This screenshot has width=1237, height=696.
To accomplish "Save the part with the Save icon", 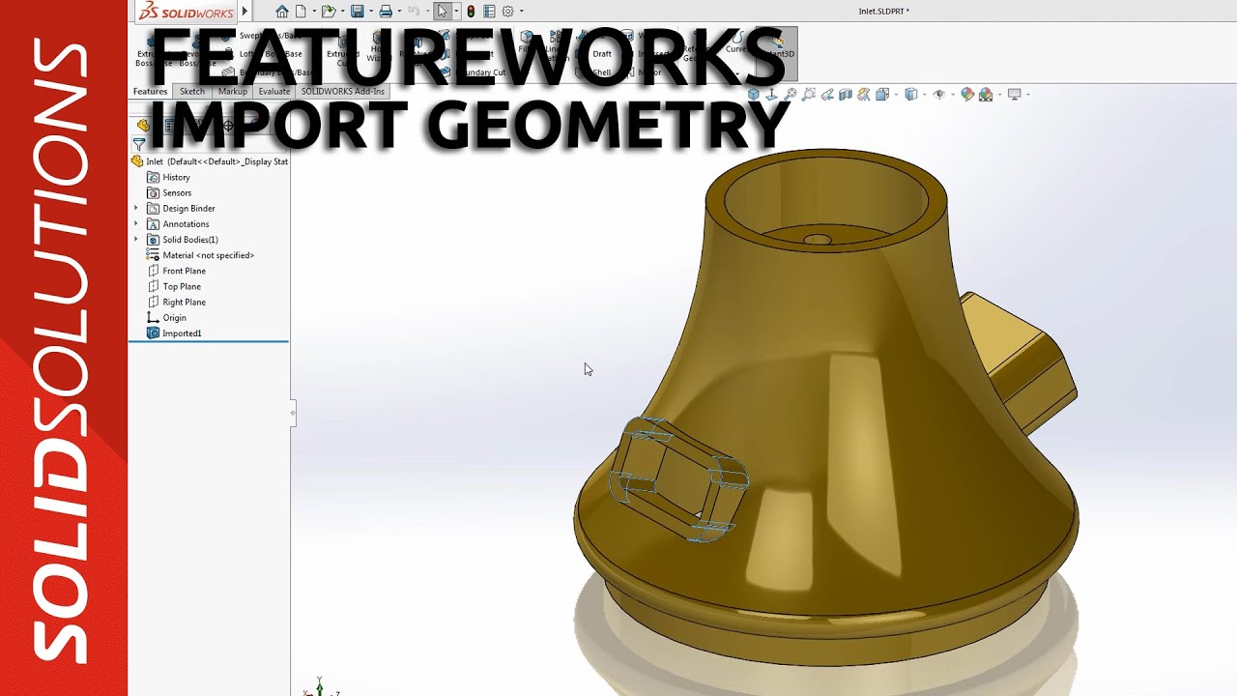I will point(357,12).
